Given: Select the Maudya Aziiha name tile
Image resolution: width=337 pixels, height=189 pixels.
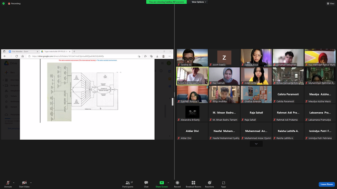Looking at the screenshot, I should (x=320, y=94).
